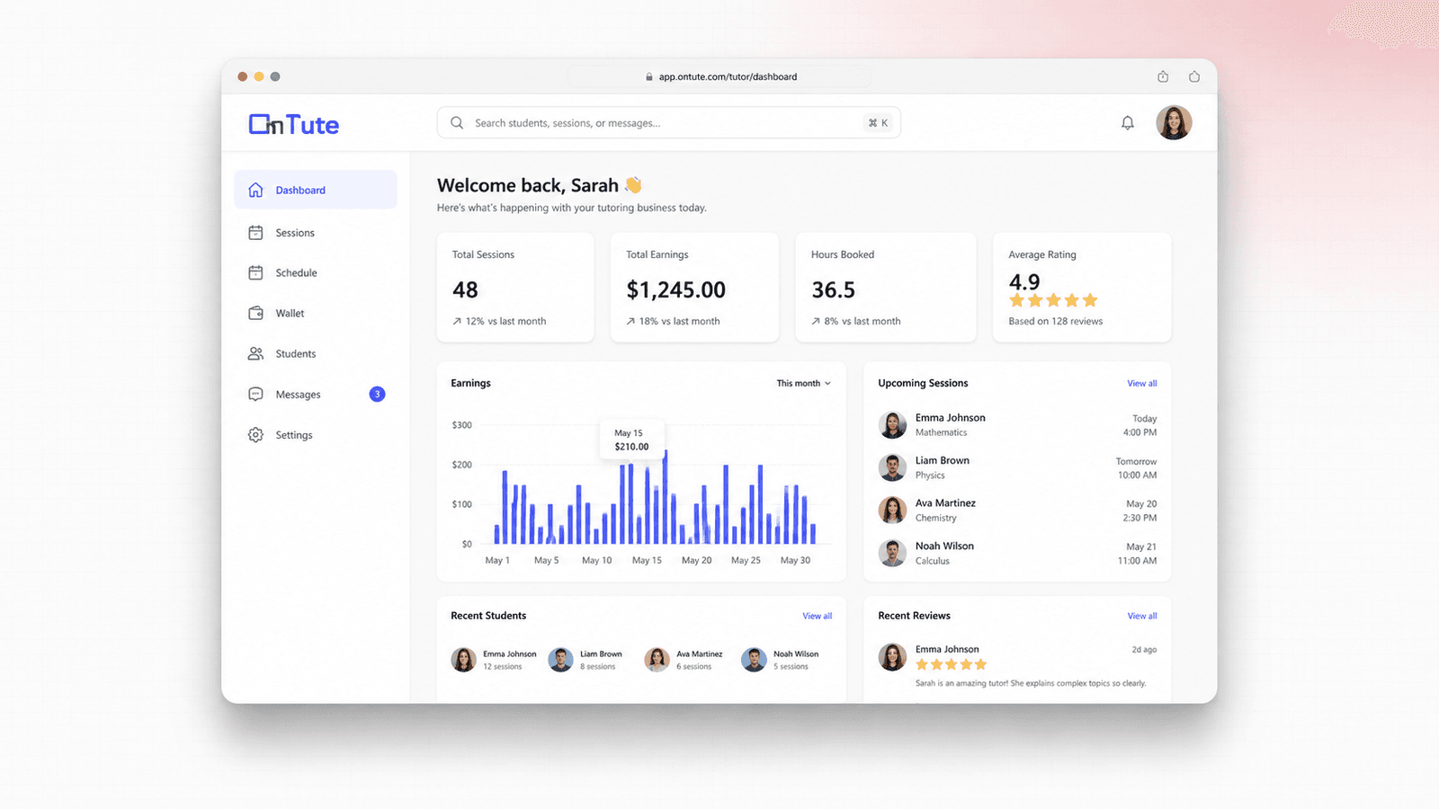Open the Dashboard menu item
The image size is (1439, 809).
point(316,190)
